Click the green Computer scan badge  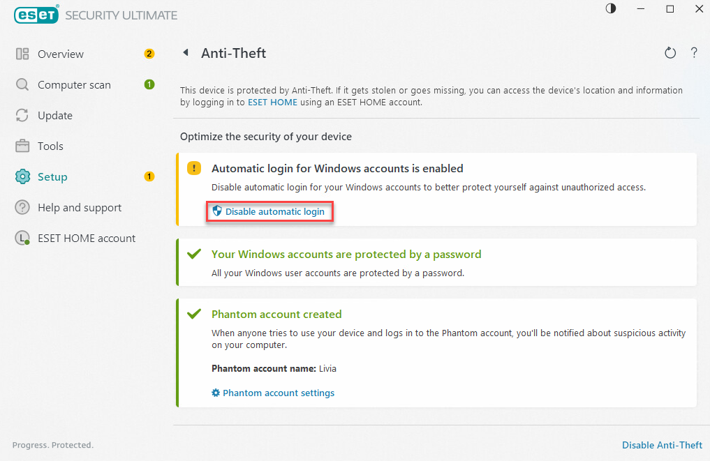149,84
